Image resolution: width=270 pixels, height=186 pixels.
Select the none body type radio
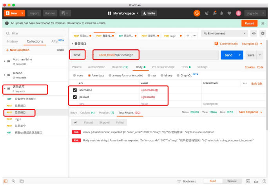coord(74,75)
